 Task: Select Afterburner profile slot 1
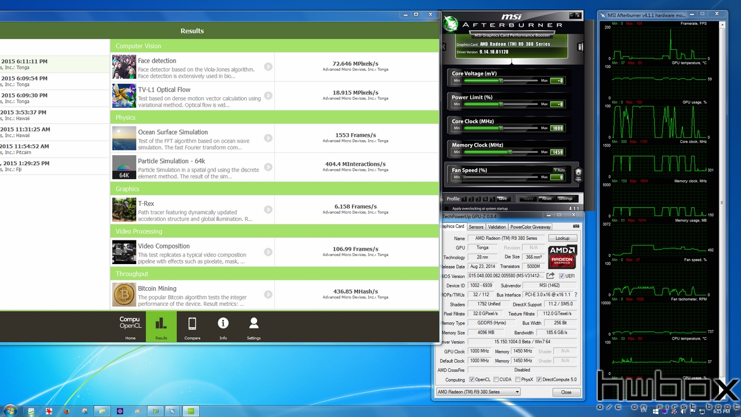point(464,199)
